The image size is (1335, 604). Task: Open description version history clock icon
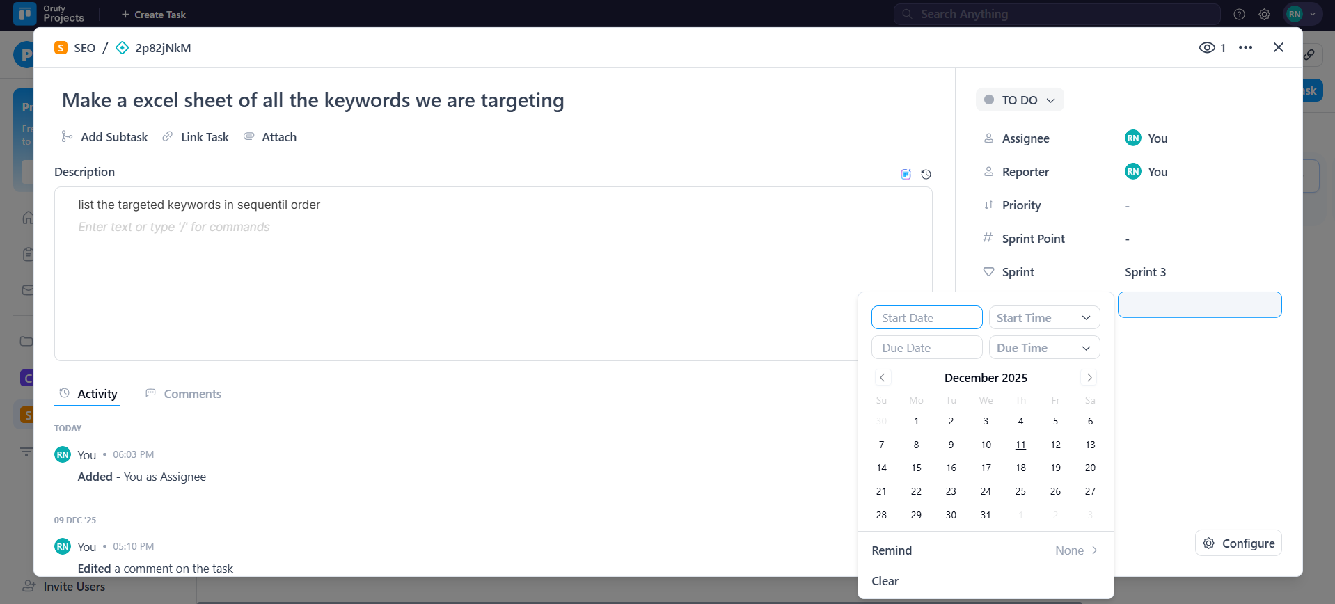(x=926, y=175)
